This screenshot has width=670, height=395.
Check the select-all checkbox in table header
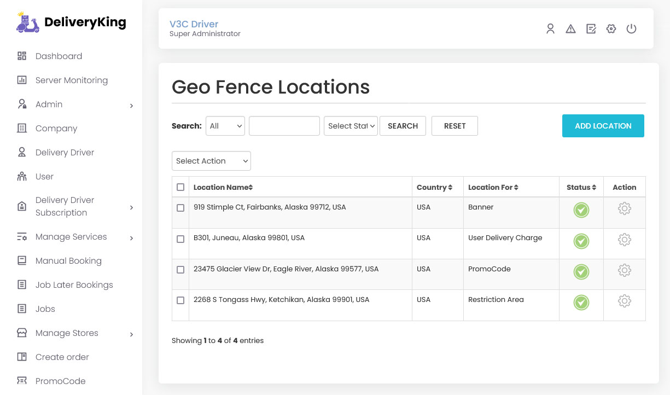point(180,187)
